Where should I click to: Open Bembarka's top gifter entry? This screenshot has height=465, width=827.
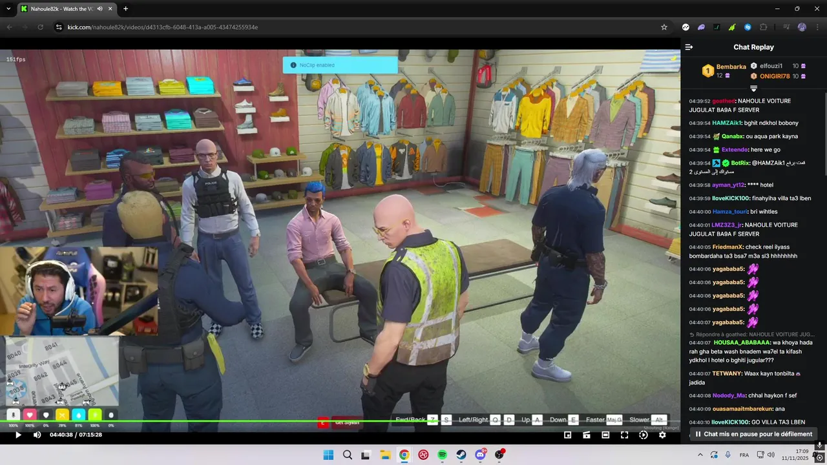coord(724,70)
